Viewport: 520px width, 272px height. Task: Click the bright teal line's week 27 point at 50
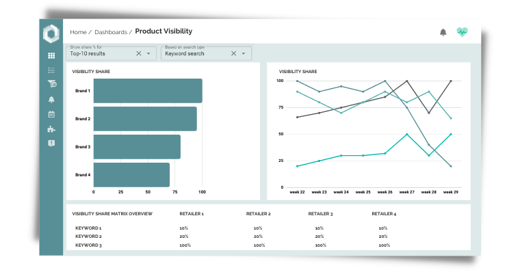[x=407, y=134]
